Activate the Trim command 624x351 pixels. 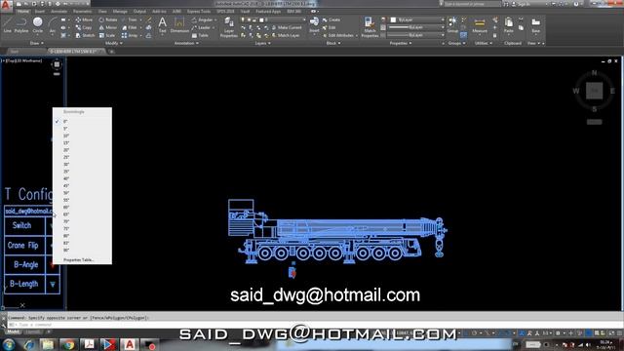click(130, 19)
